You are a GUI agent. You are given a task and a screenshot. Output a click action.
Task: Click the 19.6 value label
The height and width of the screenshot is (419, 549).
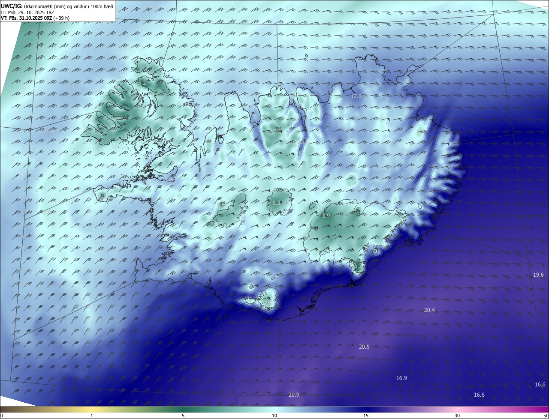coord(538,275)
